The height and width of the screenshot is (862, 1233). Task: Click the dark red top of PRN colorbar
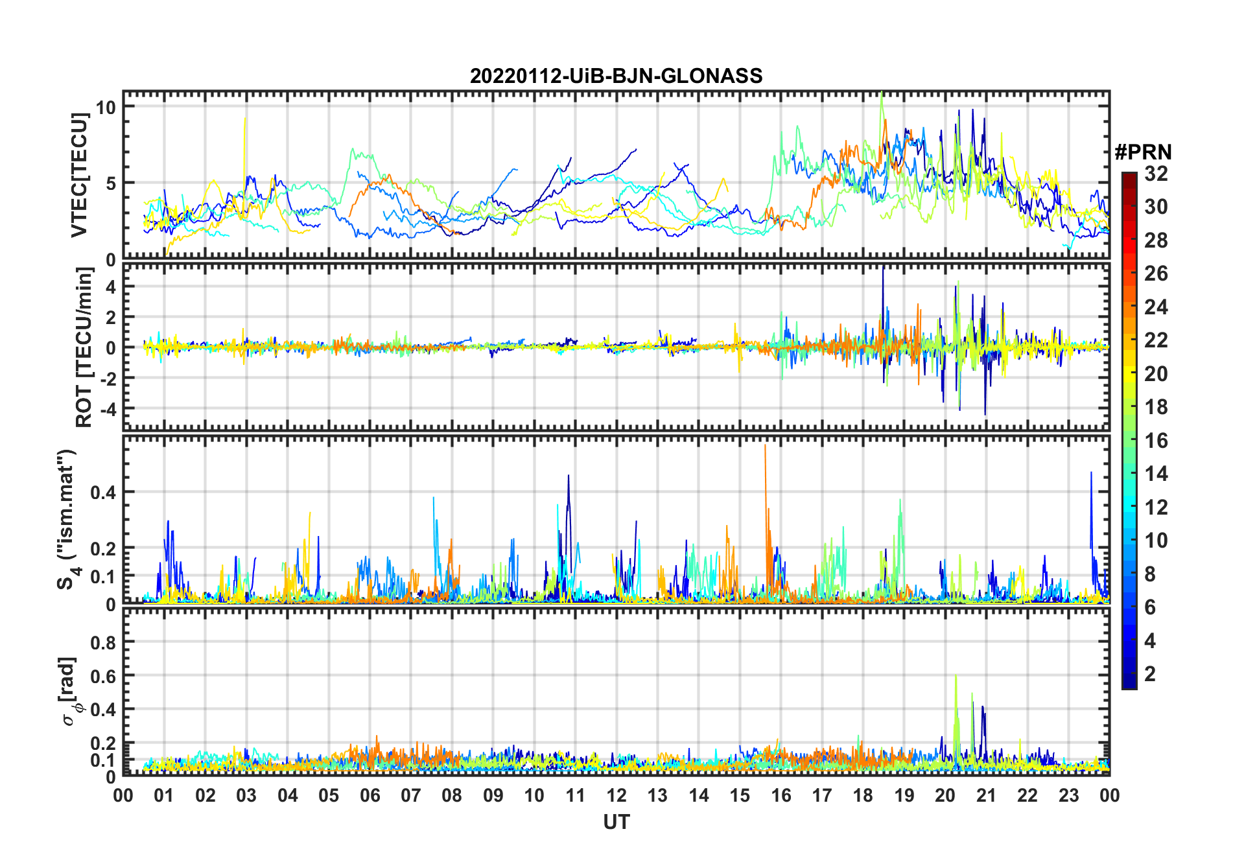[x=1129, y=180]
